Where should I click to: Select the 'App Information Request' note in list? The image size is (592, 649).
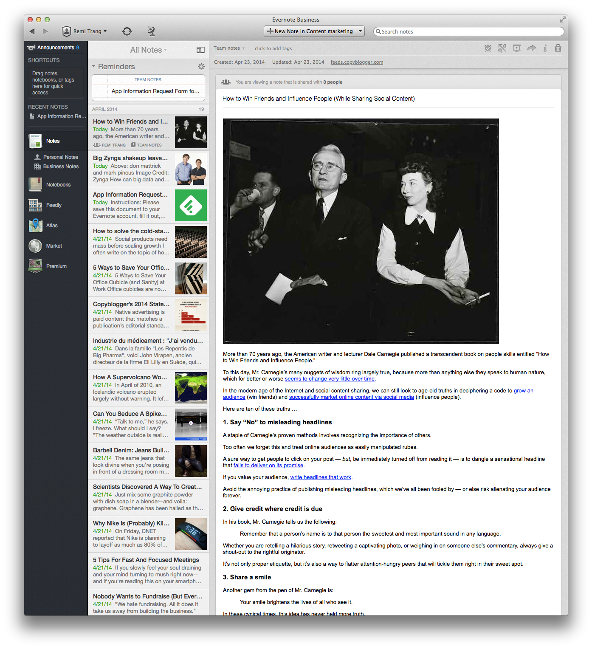pos(148,206)
